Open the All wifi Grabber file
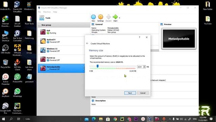 coord(17,21)
